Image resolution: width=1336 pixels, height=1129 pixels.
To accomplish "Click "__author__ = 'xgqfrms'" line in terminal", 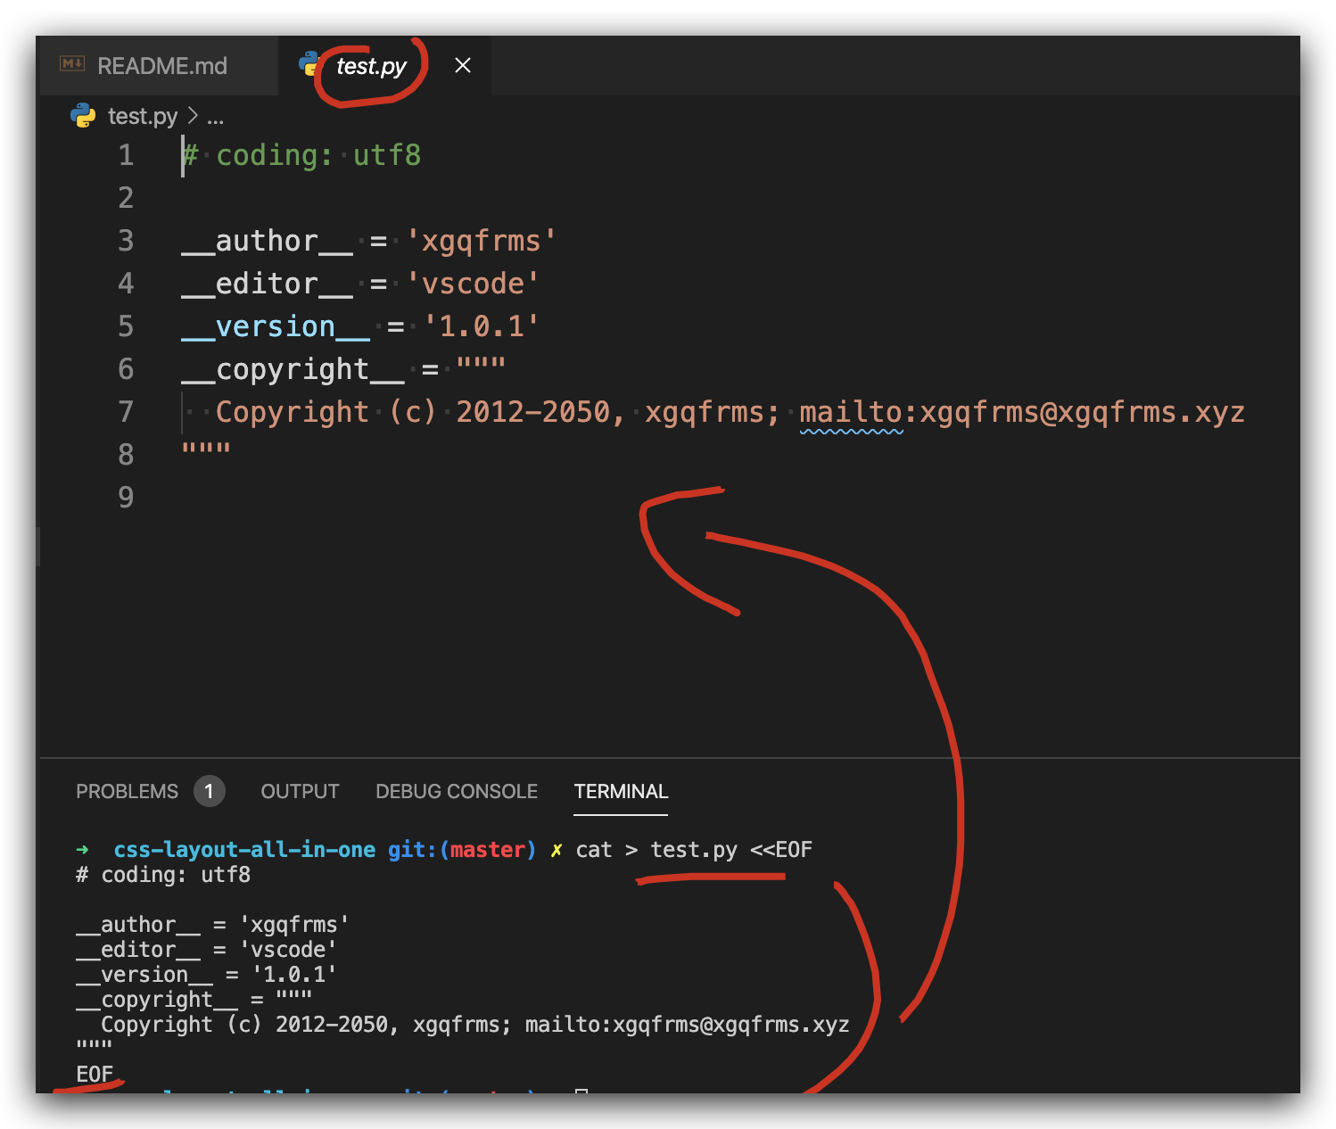I will (212, 925).
